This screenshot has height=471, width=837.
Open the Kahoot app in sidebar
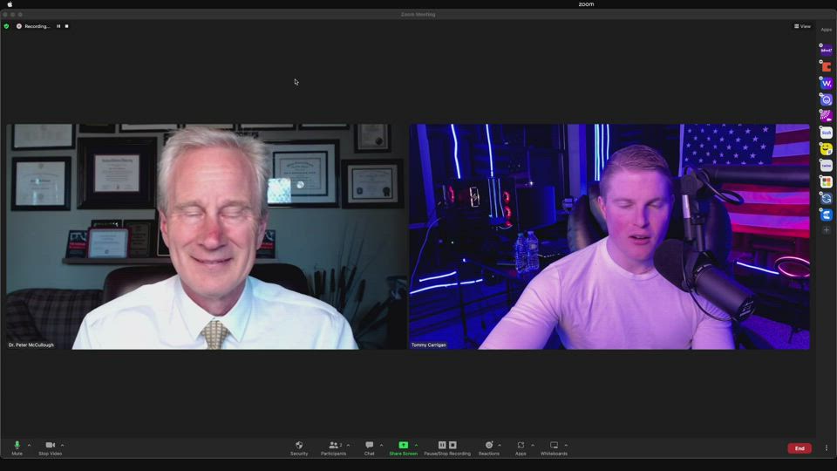point(827,51)
